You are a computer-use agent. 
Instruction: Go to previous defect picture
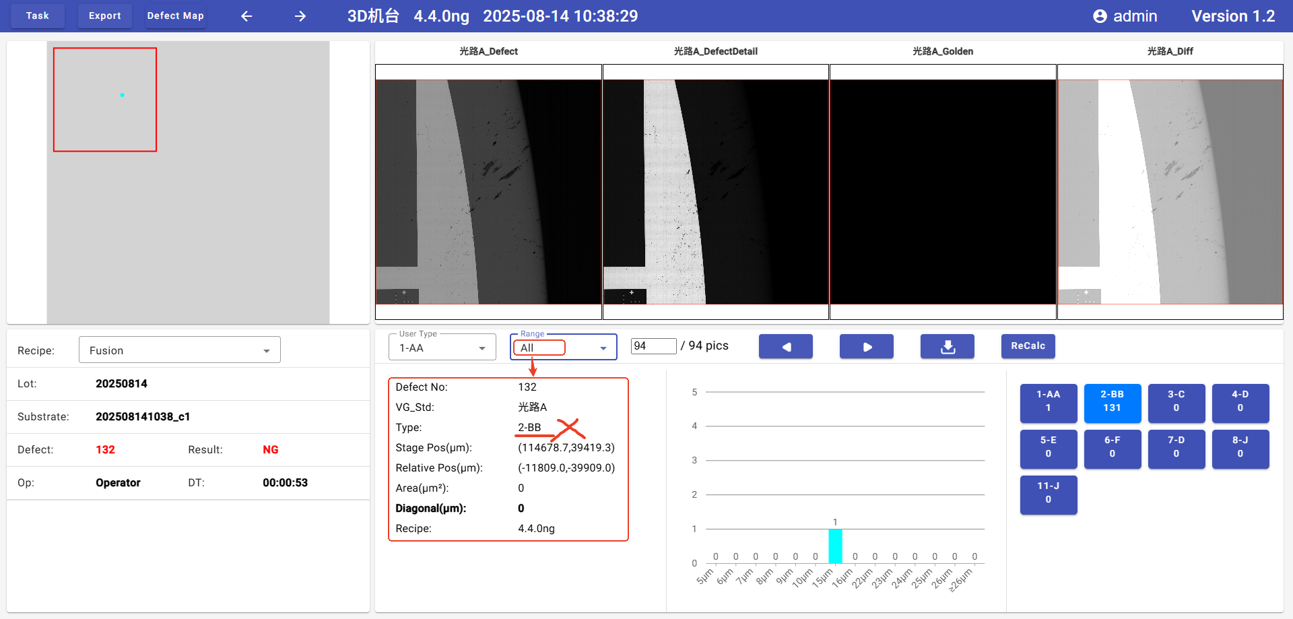click(x=785, y=346)
